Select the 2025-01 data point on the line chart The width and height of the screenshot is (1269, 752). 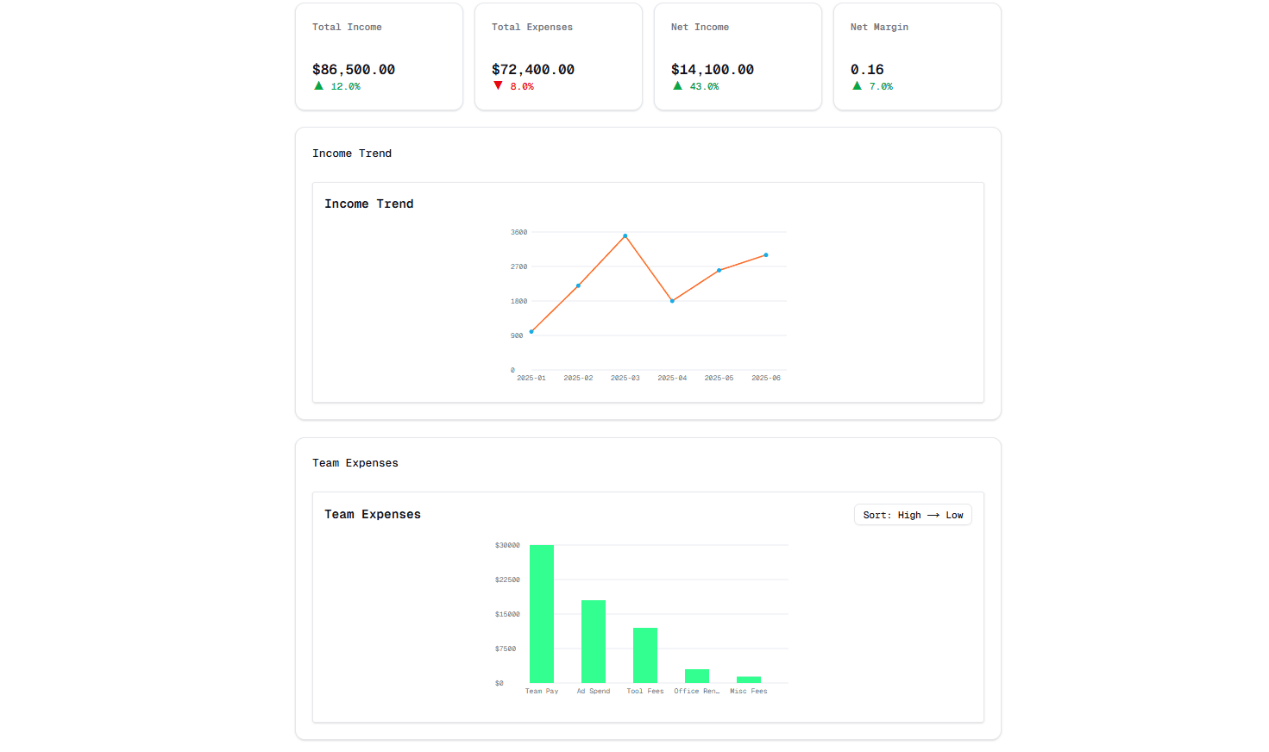[x=531, y=331]
